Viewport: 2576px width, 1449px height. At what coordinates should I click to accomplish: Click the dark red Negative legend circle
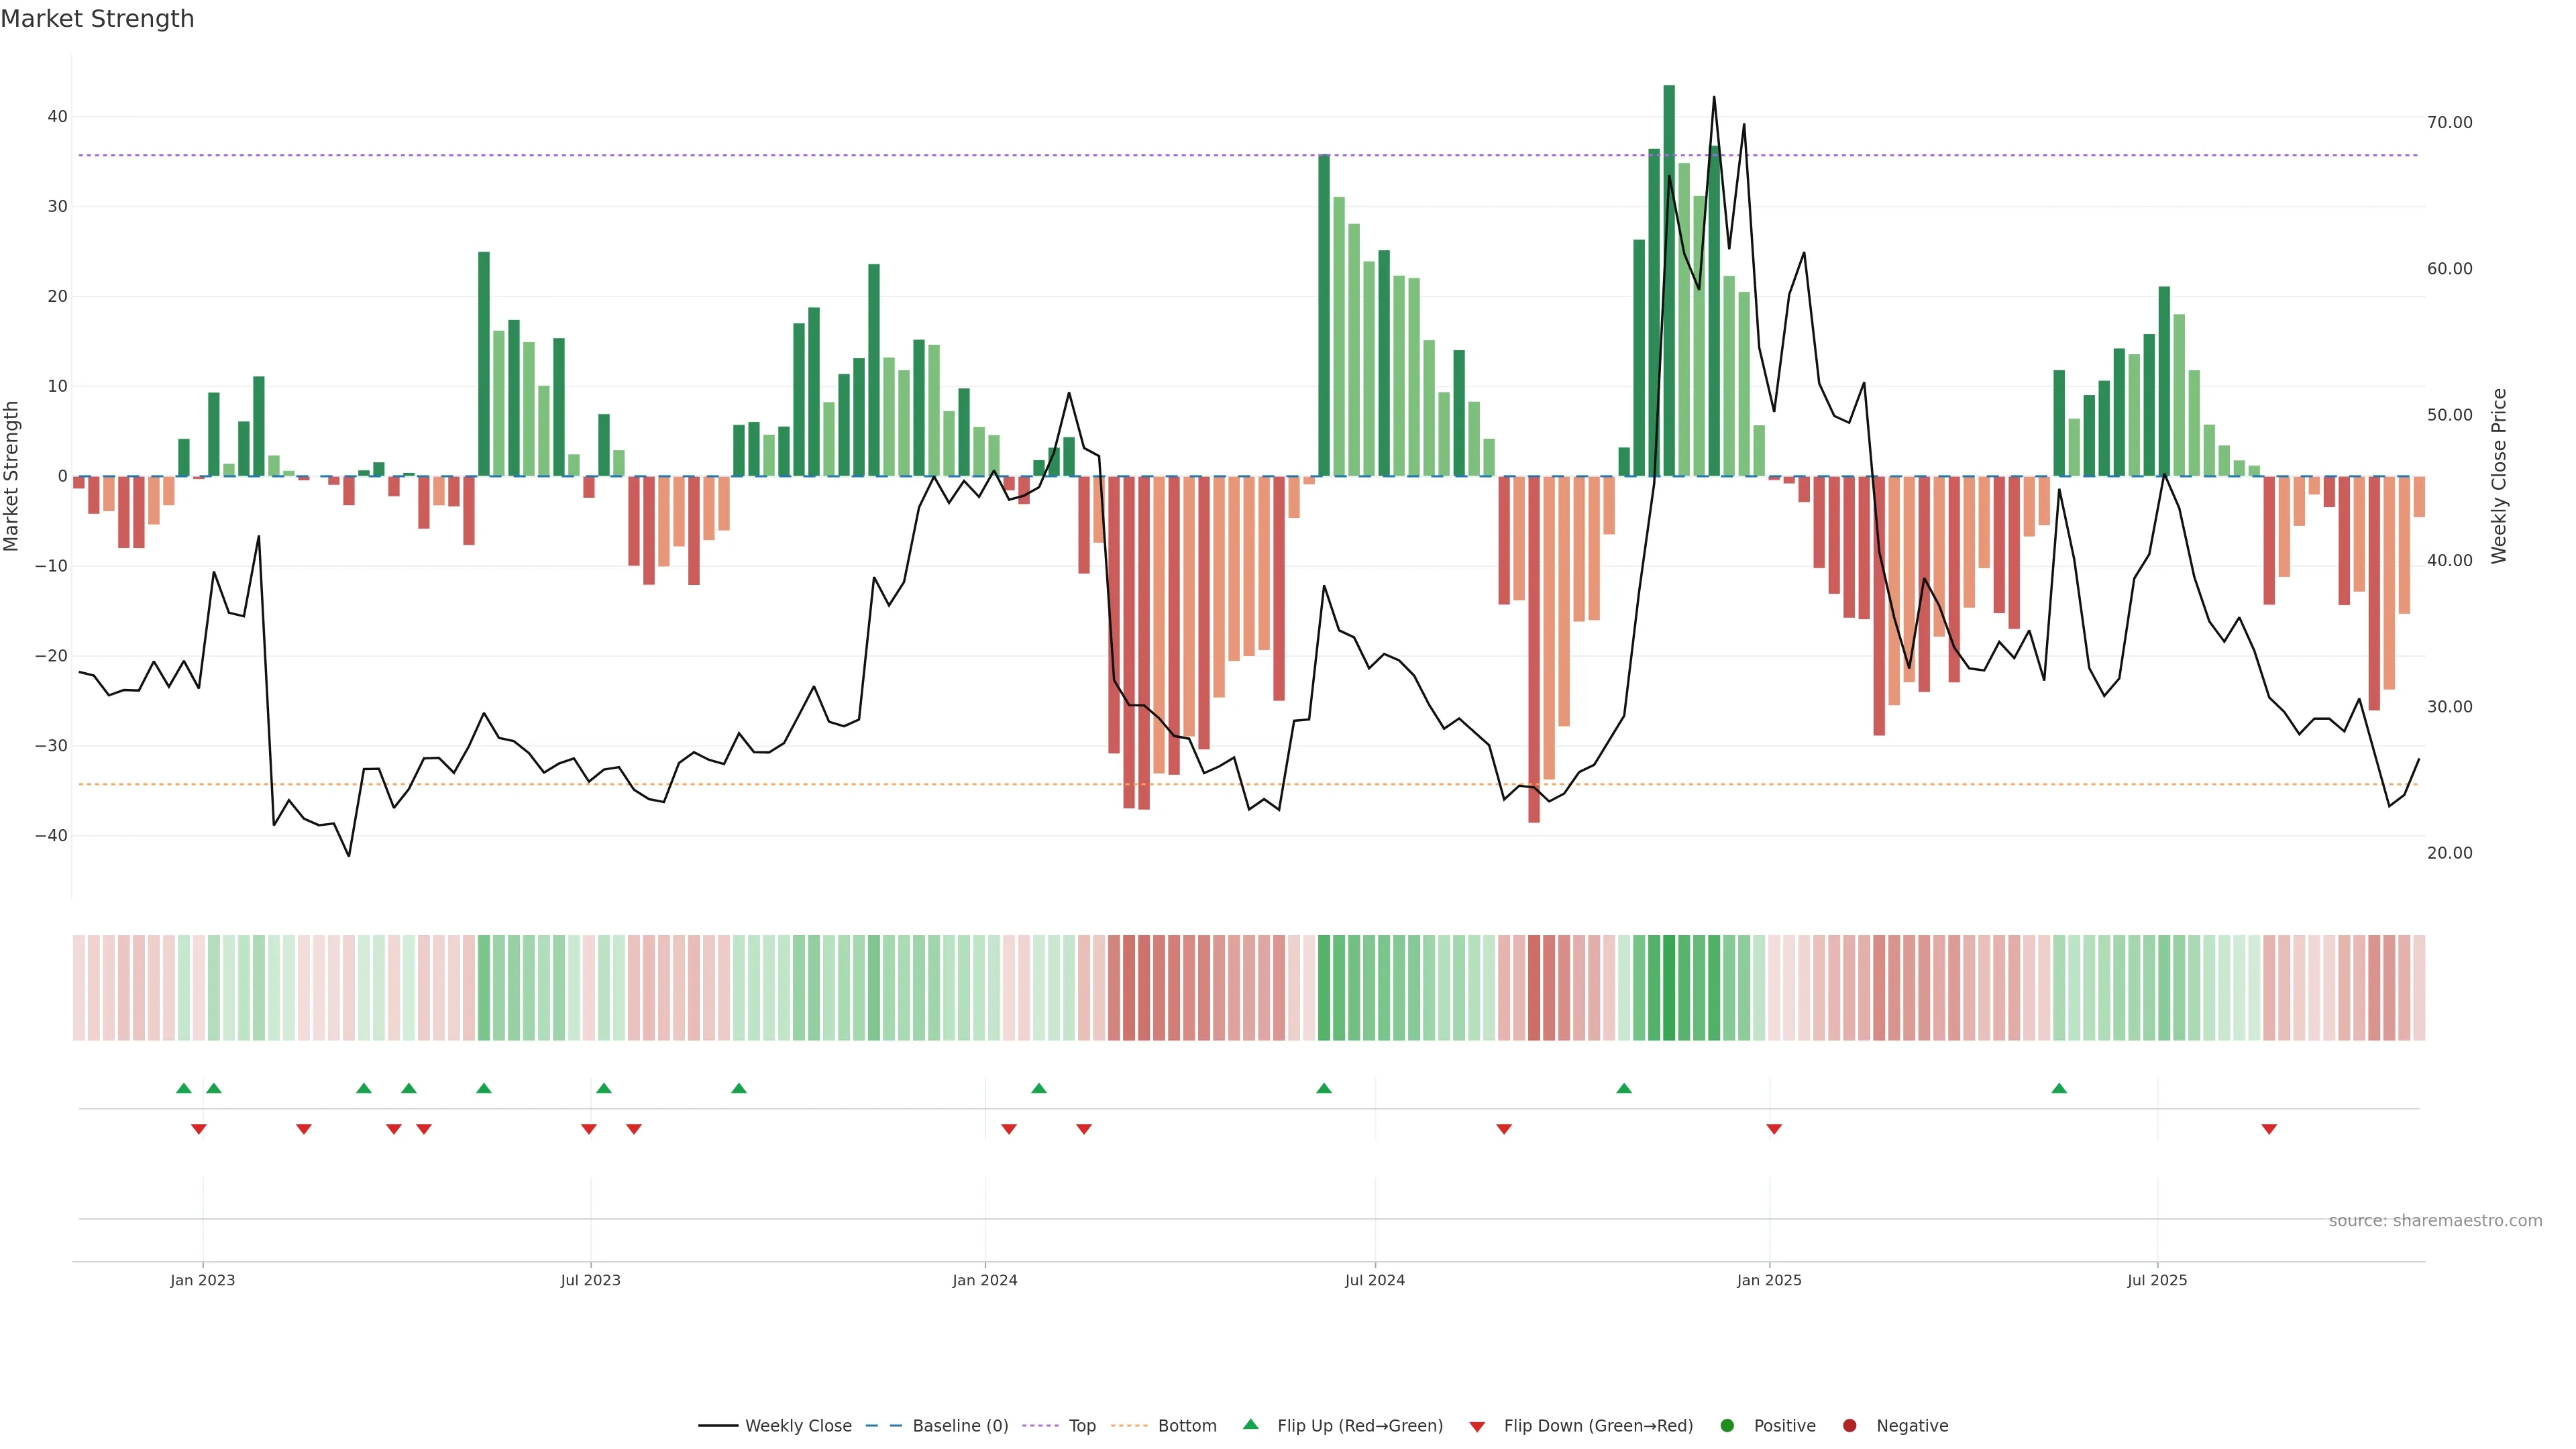click(1849, 1426)
